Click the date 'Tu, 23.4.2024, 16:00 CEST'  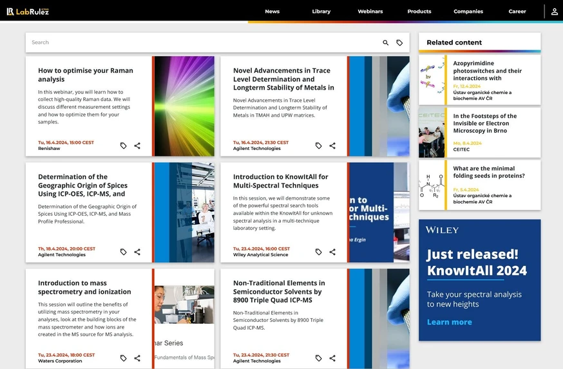(x=262, y=249)
